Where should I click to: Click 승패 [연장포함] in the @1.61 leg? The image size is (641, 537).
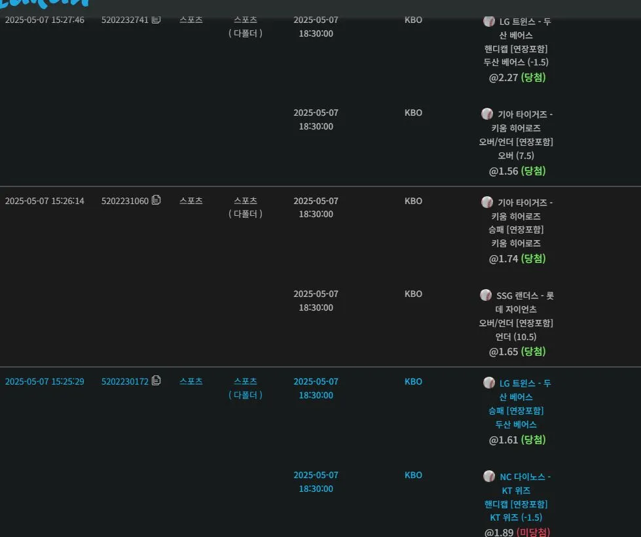pyautogui.click(x=516, y=410)
